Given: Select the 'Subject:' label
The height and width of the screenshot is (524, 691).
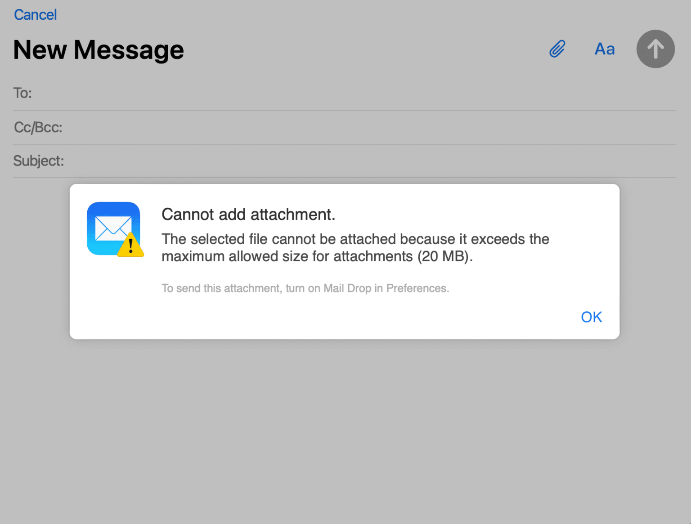Looking at the screenshot, I should [x=39, y=161].
